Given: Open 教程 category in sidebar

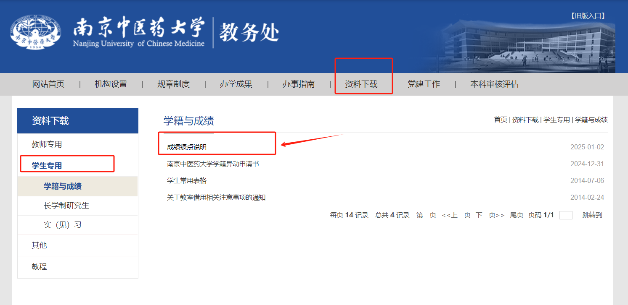Looking at the screenshot, I should click(x=39, y=266).
